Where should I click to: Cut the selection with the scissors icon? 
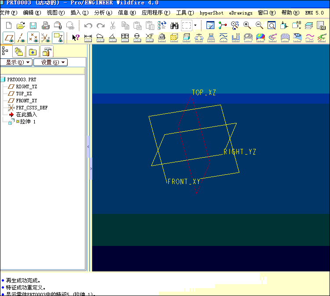coord(112,25)
